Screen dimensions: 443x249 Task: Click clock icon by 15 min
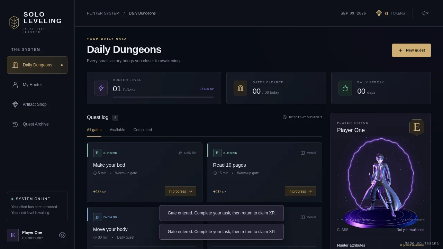[x=215, y=173]
